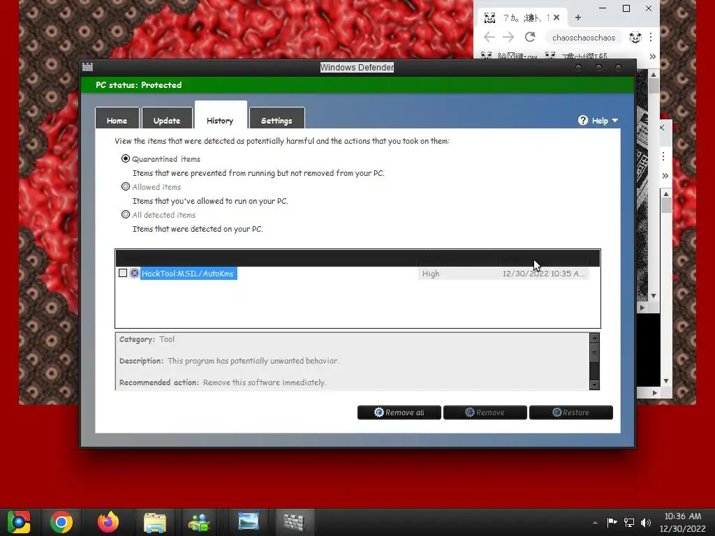Click the Windows Defender title bar castle icon
715x536 pixels.
(87, 67)
